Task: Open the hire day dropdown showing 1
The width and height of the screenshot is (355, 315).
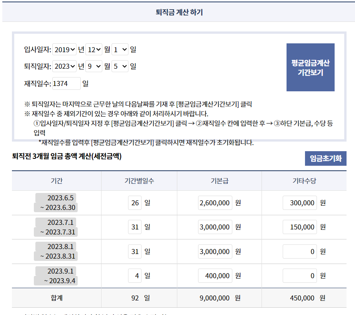Action: click(120, 49)
